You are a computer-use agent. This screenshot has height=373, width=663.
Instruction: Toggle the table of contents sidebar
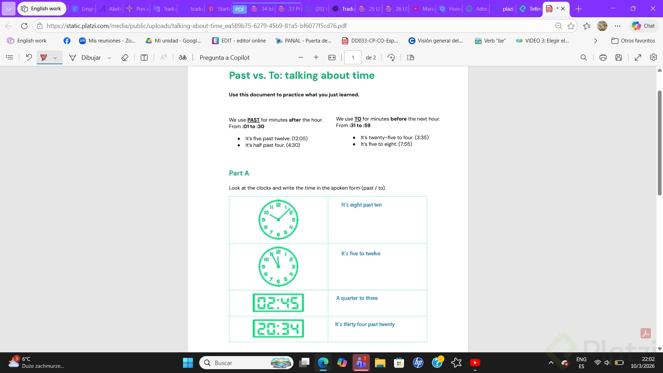click(x=10, y=57)
